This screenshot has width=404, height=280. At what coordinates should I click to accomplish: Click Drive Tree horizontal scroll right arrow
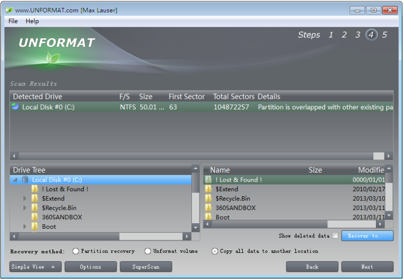[x=187, y=236]
